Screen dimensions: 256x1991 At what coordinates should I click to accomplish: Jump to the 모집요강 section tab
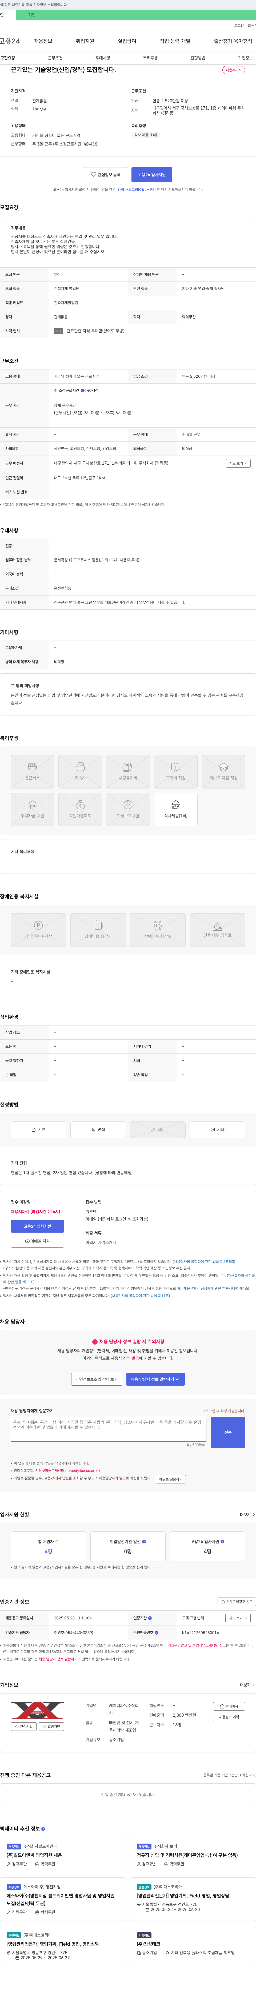pos(8,58)
